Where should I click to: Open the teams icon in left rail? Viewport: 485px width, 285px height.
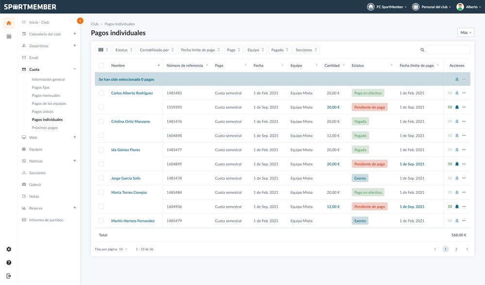pyautogui.click(x=9, y=36)
